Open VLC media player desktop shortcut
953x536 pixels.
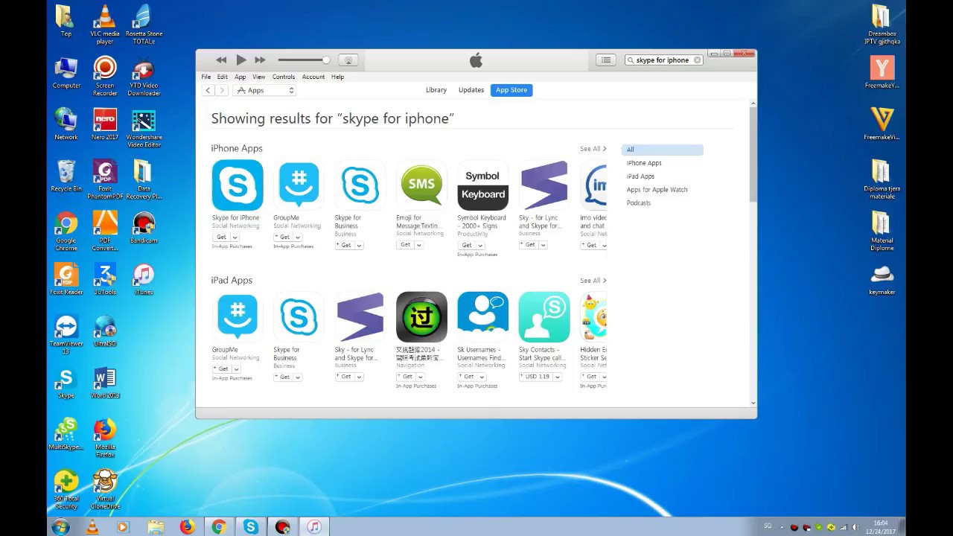click(105, 24)
